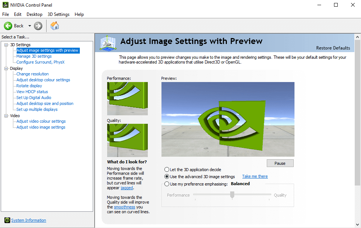Click the jagged help link

click(127, 188)
